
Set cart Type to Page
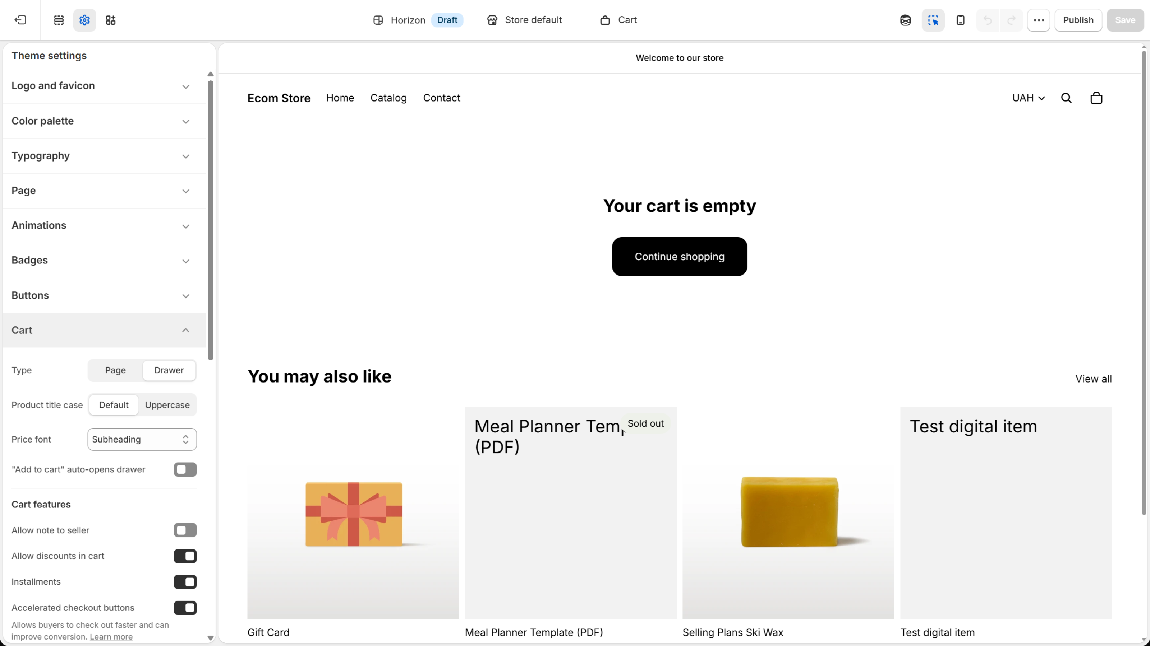[x=115, y=370]
